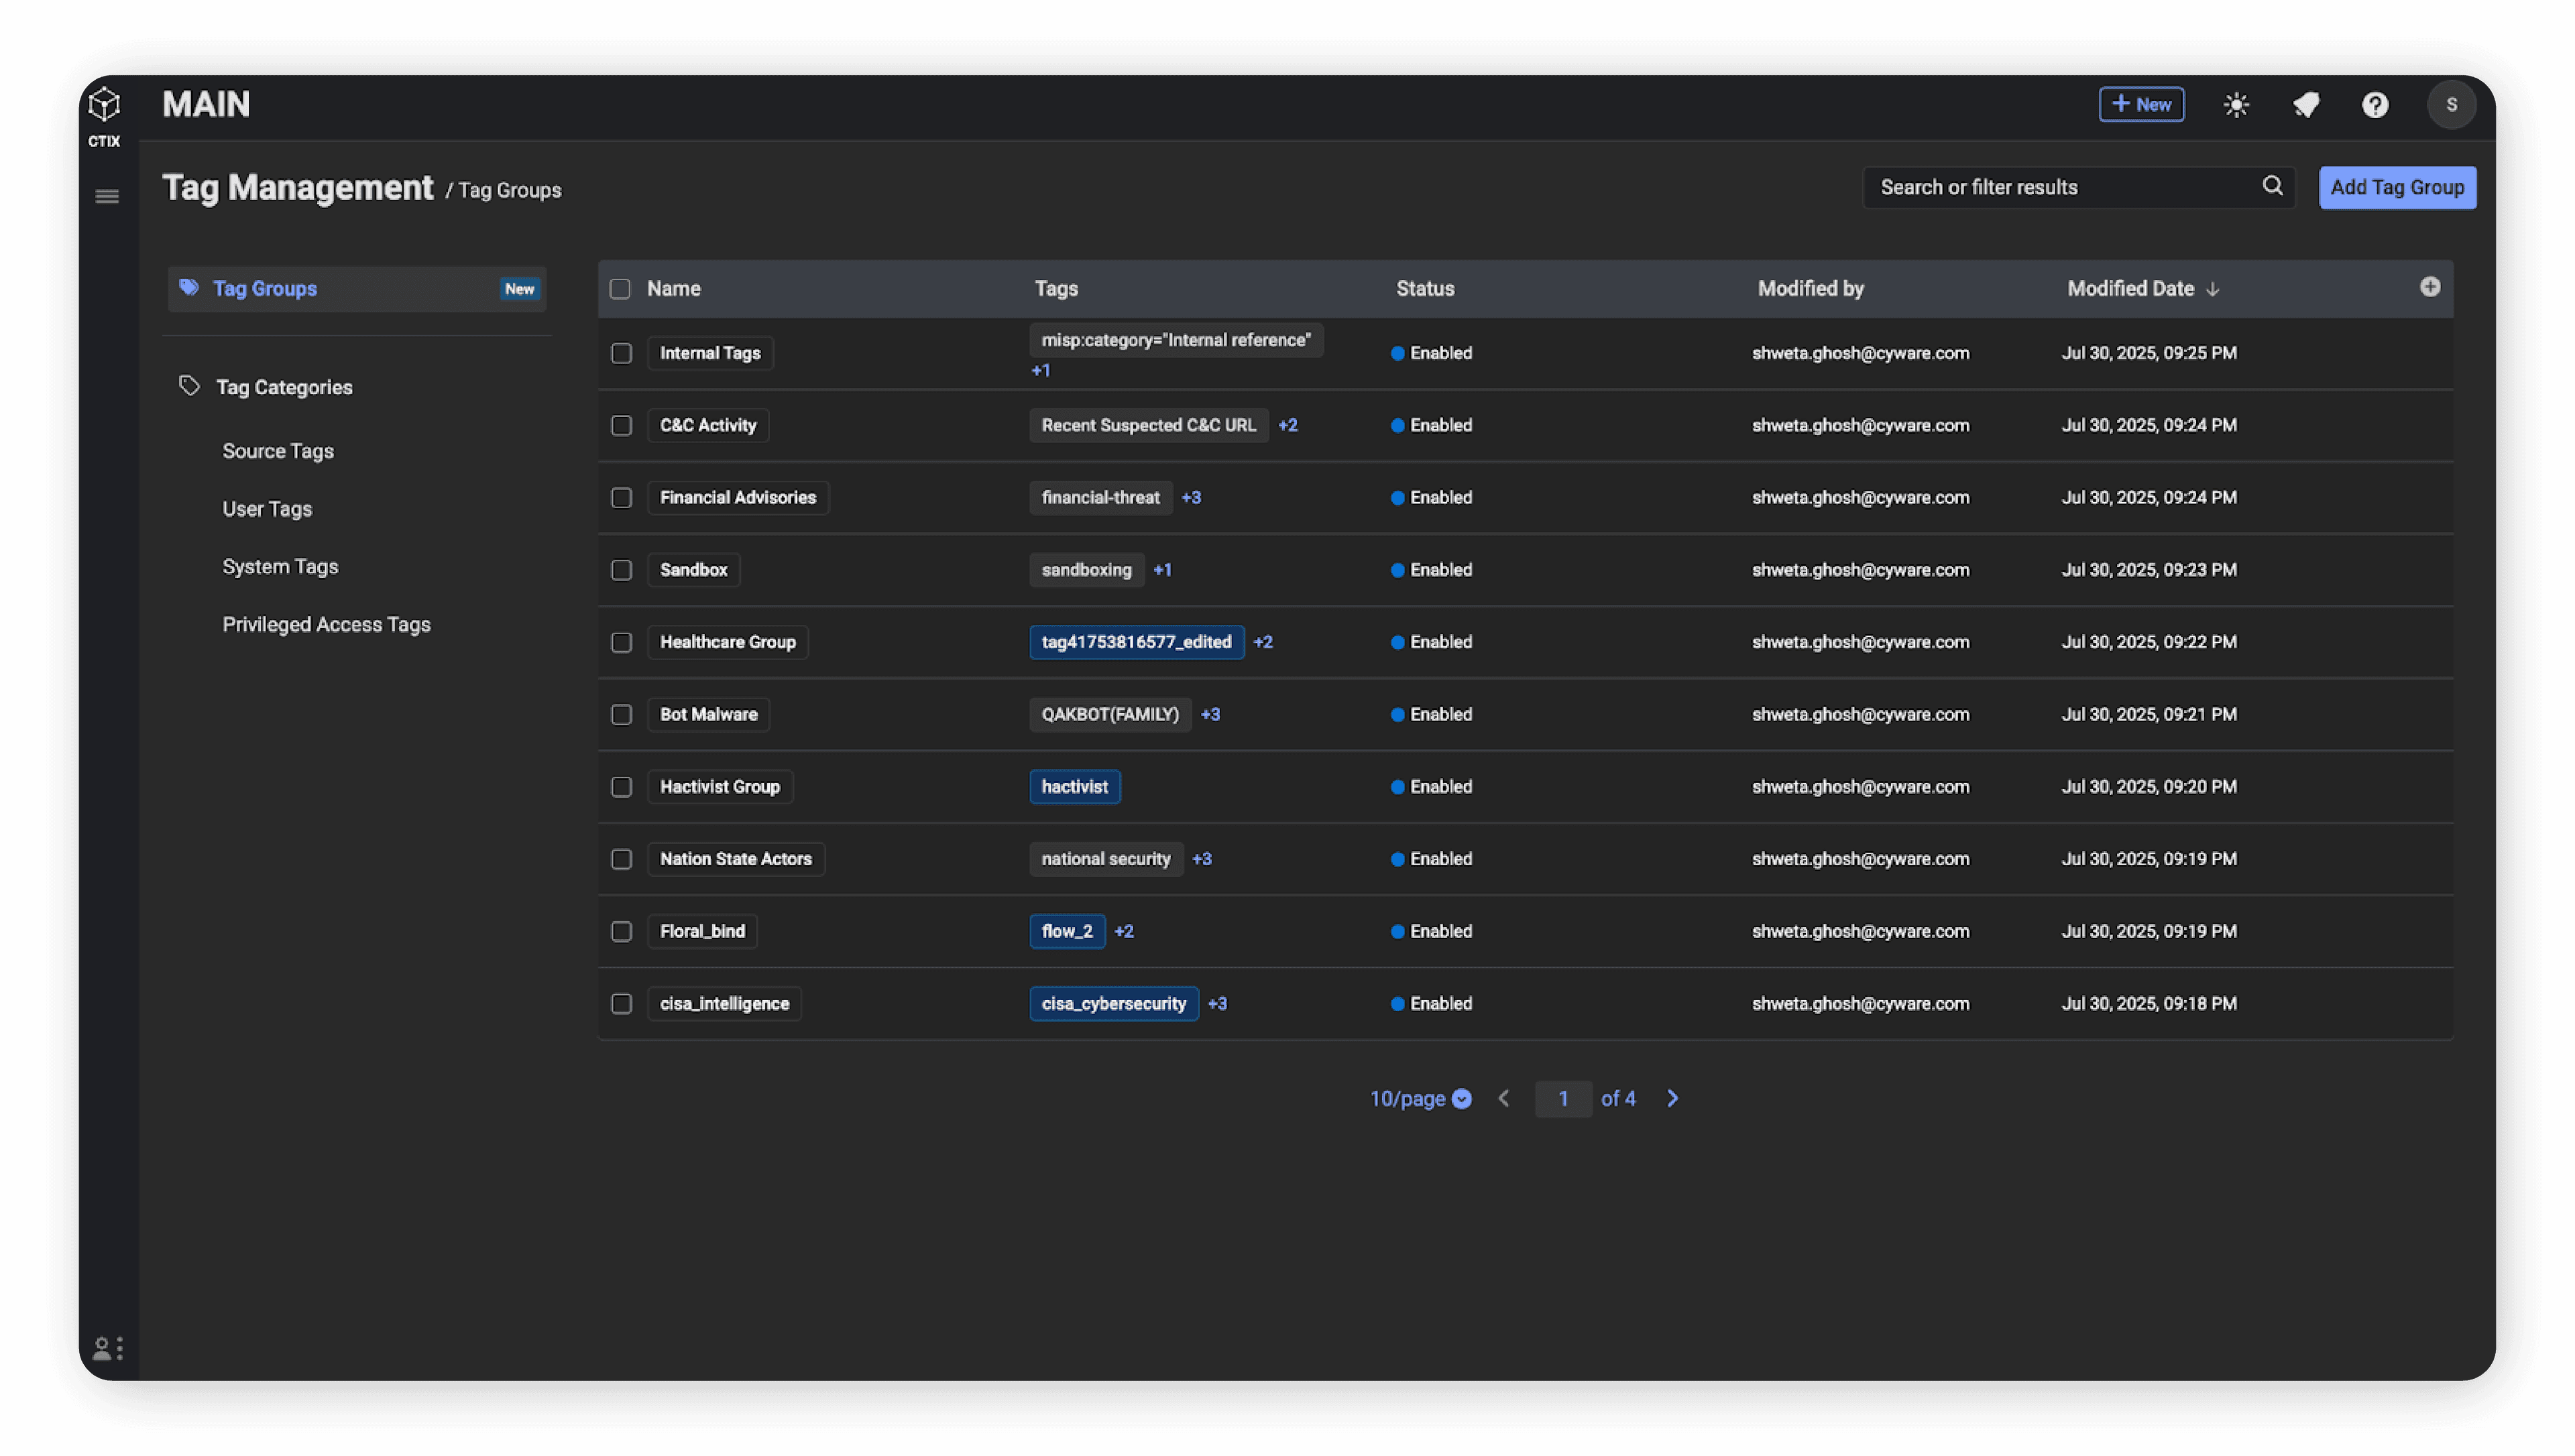Open help question mark icon

2375,105
